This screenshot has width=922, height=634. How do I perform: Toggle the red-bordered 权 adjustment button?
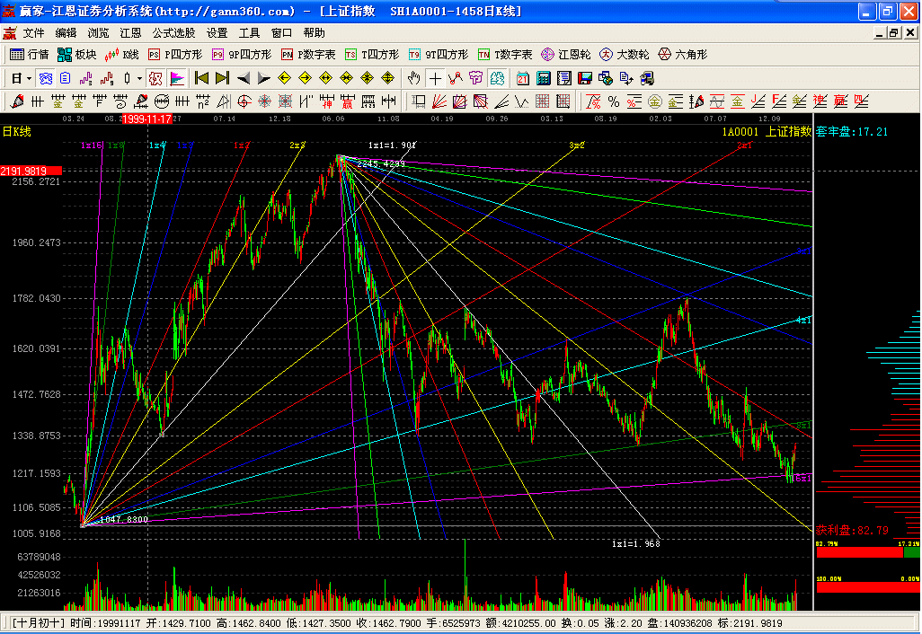(x=155, y=78)
